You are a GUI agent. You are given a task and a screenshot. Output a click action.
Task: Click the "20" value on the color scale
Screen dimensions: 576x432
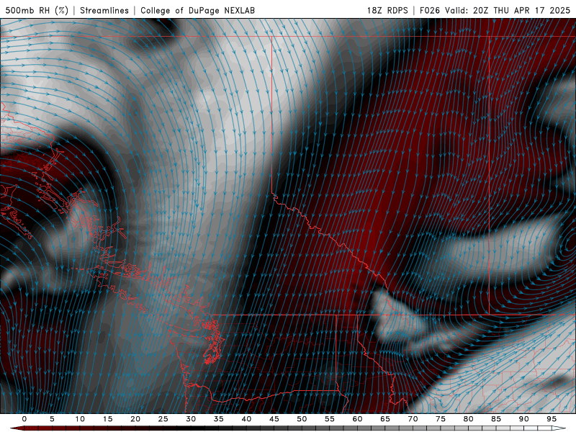pyautogui.click(x=135, y=419)
